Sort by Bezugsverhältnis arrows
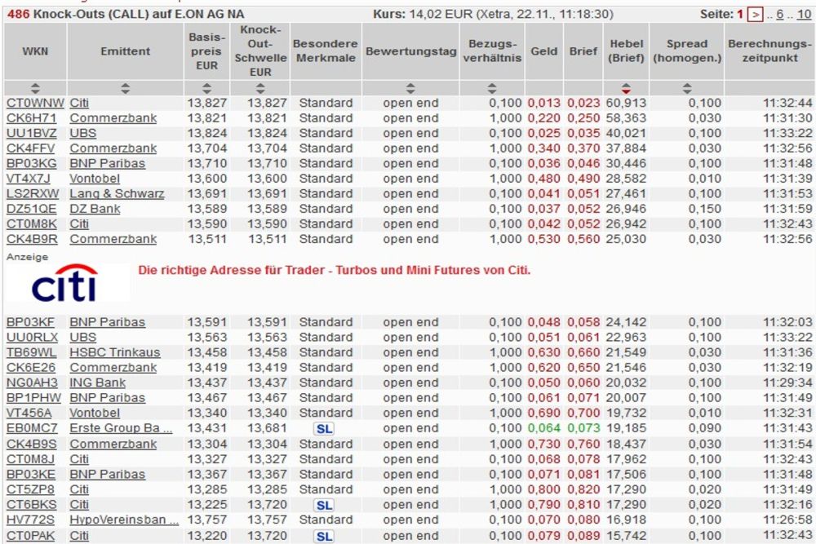Screen dimensions: 816x544 point(492,88)
